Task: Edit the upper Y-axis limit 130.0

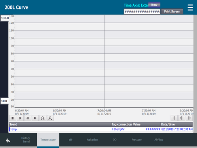Action: point(5,18)
